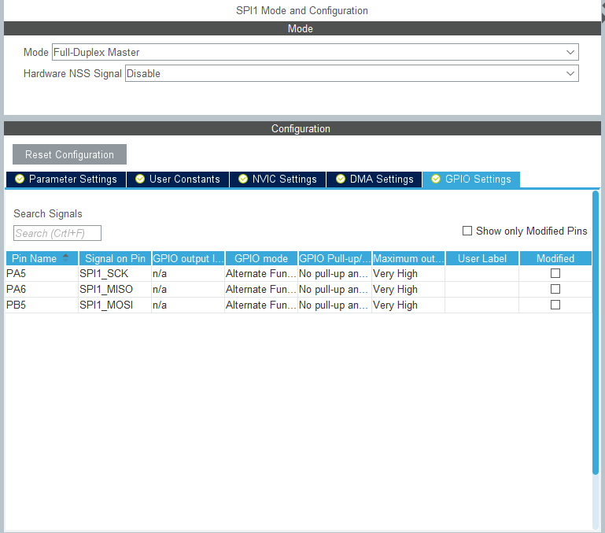Open the DMA Settings tab
The width and height of the screenshot is (605, 533).
click(374, 180)
